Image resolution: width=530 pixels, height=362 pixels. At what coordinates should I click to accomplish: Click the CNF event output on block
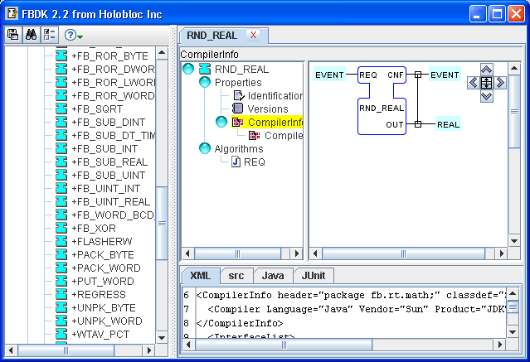click(395, 75)
